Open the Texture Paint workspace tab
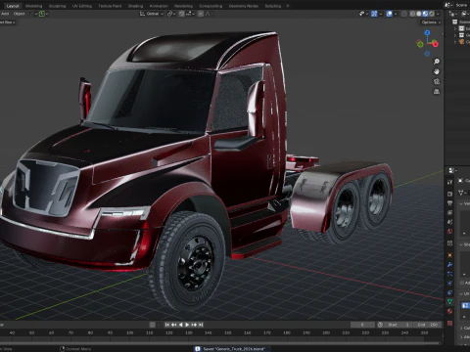 [110, 6]
